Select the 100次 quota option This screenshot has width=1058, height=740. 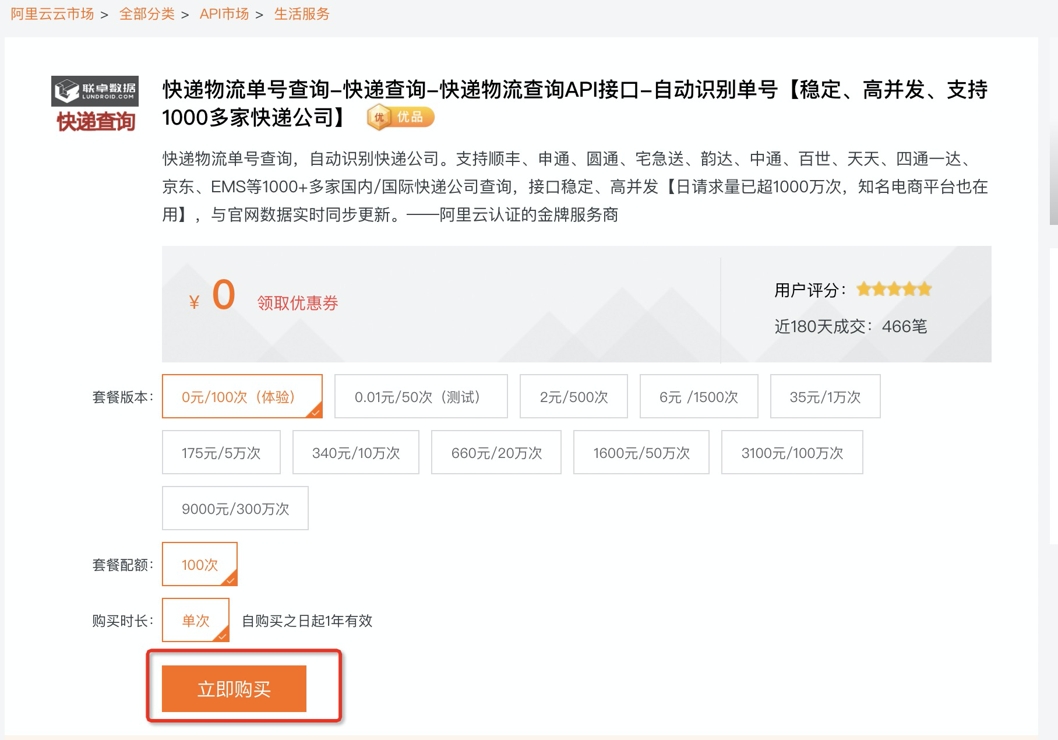200,564
